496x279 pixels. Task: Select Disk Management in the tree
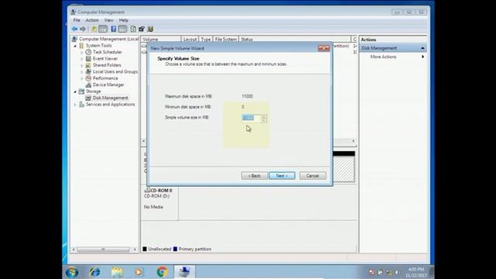(x=110, y=98)
